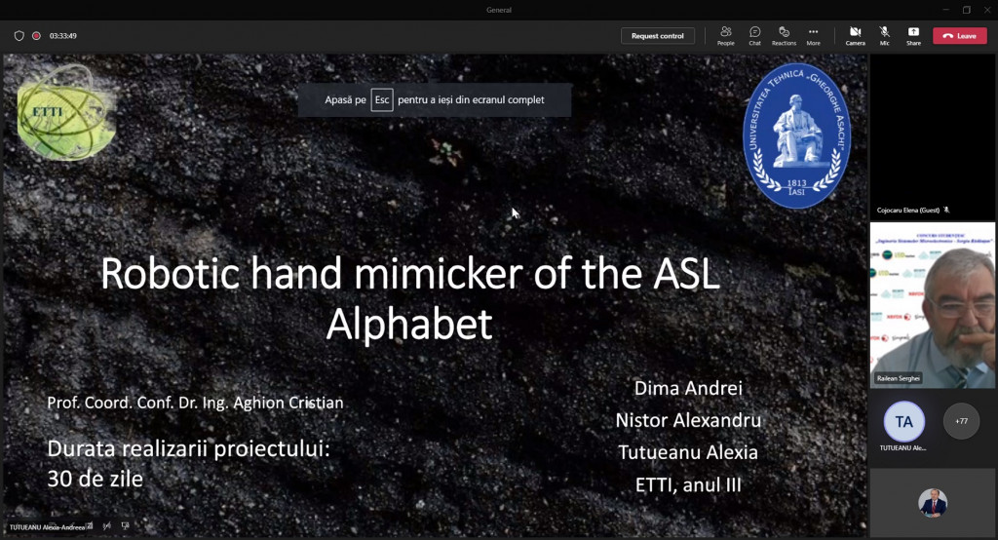
Task: Unmute the Mic in toolbar
Action: click(885, 36)
